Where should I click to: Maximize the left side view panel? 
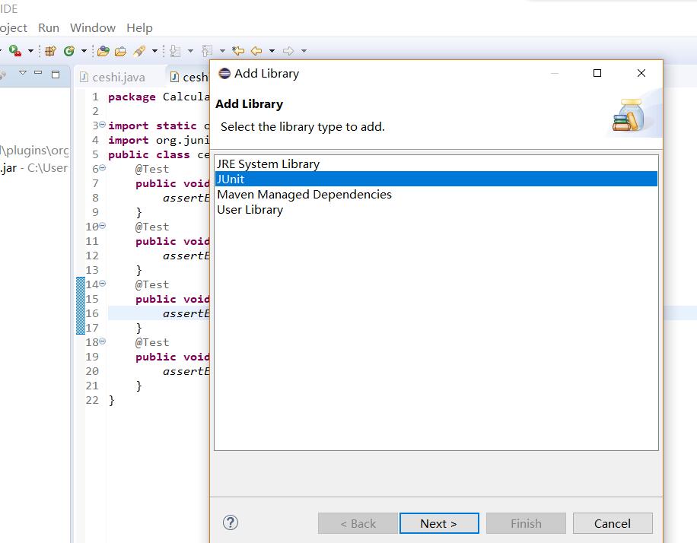coord(56,74)
